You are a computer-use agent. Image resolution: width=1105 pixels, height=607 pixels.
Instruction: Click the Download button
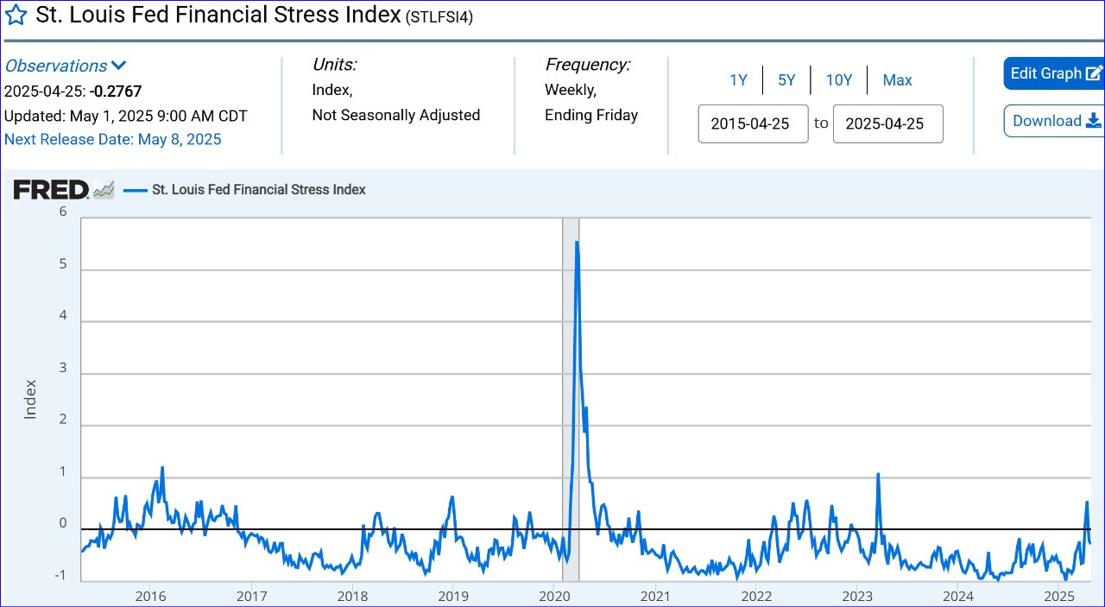pos(1054,121)
